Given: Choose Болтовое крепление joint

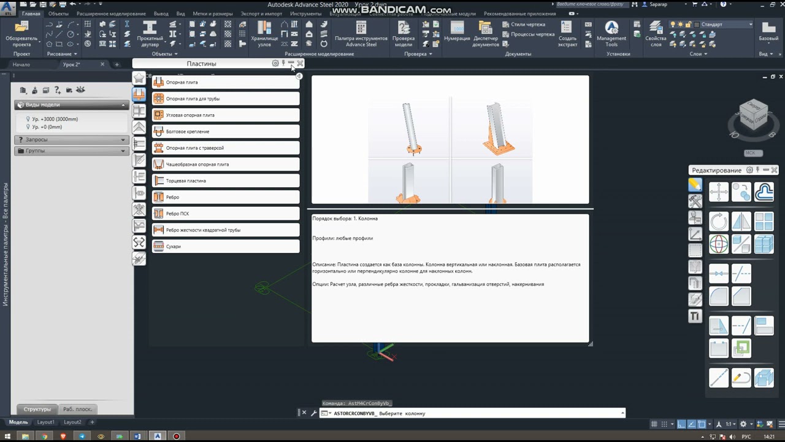Looking at the screenshot, I should pyautogui.click(x=226, y=131).
